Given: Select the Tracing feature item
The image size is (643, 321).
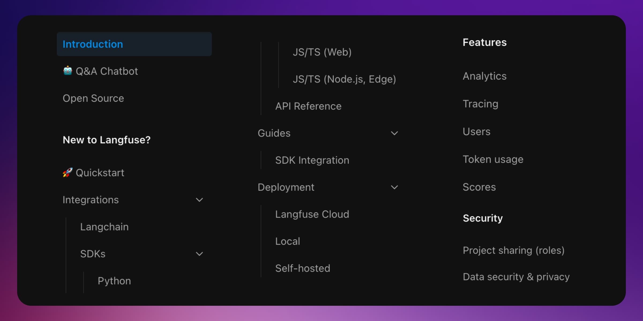Looking at the screenshot, I should click(481, 104).
